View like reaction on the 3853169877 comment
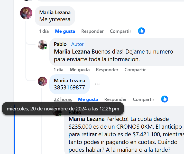This screenshot has height=154, width=184. click(164, 99)
